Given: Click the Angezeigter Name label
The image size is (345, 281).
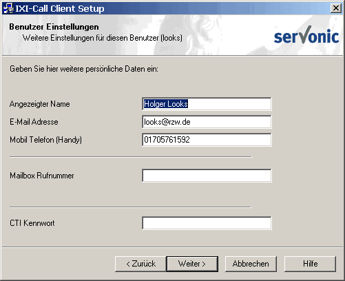Looking at the screenshot, I should click(x=40, y=104).
